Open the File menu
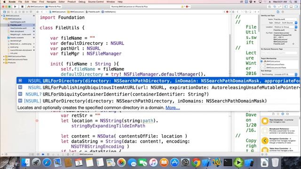Screen dimensions: 301x169 pyautogui.click(x=20, y=2)
